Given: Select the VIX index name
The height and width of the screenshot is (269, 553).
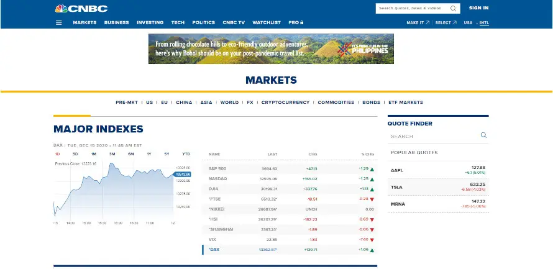Looking at the screenshot, I should pos(213,239).
